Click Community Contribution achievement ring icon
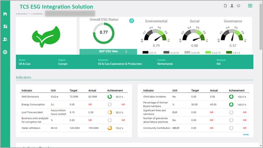263x148 pixels. [x=231, y=128]
